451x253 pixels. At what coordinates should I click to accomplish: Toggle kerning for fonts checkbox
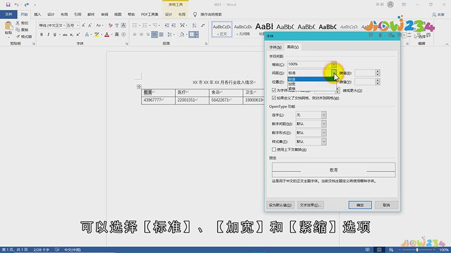pos(274,90)
